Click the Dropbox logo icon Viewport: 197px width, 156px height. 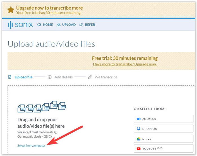pos(138,129)
